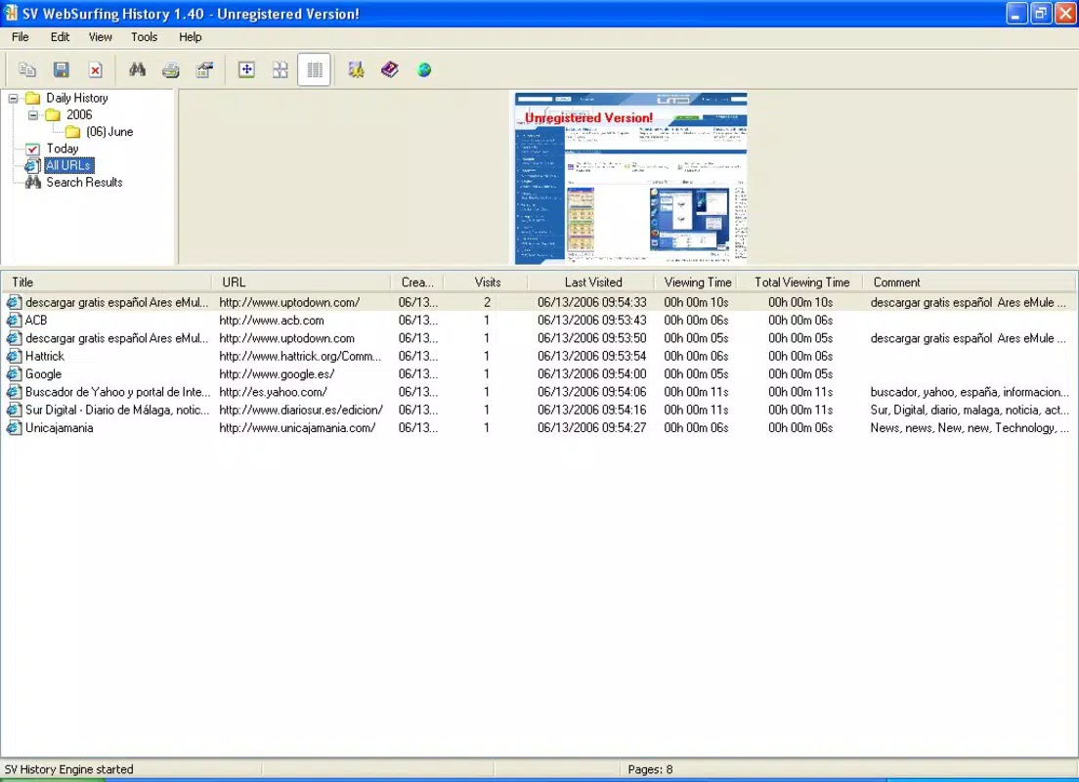Click the blue four-arrow view icon
The width and height of the screenshot is (1079, 782).
coord(246,69)
